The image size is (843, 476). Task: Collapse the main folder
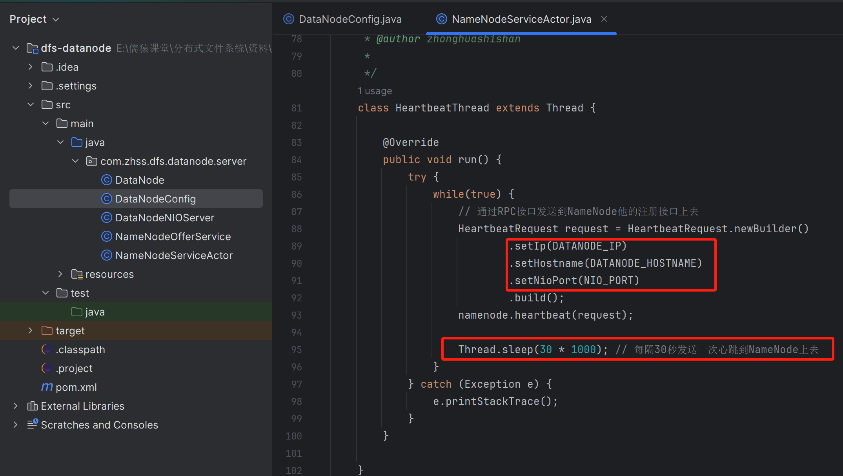(x=46, y=123)
